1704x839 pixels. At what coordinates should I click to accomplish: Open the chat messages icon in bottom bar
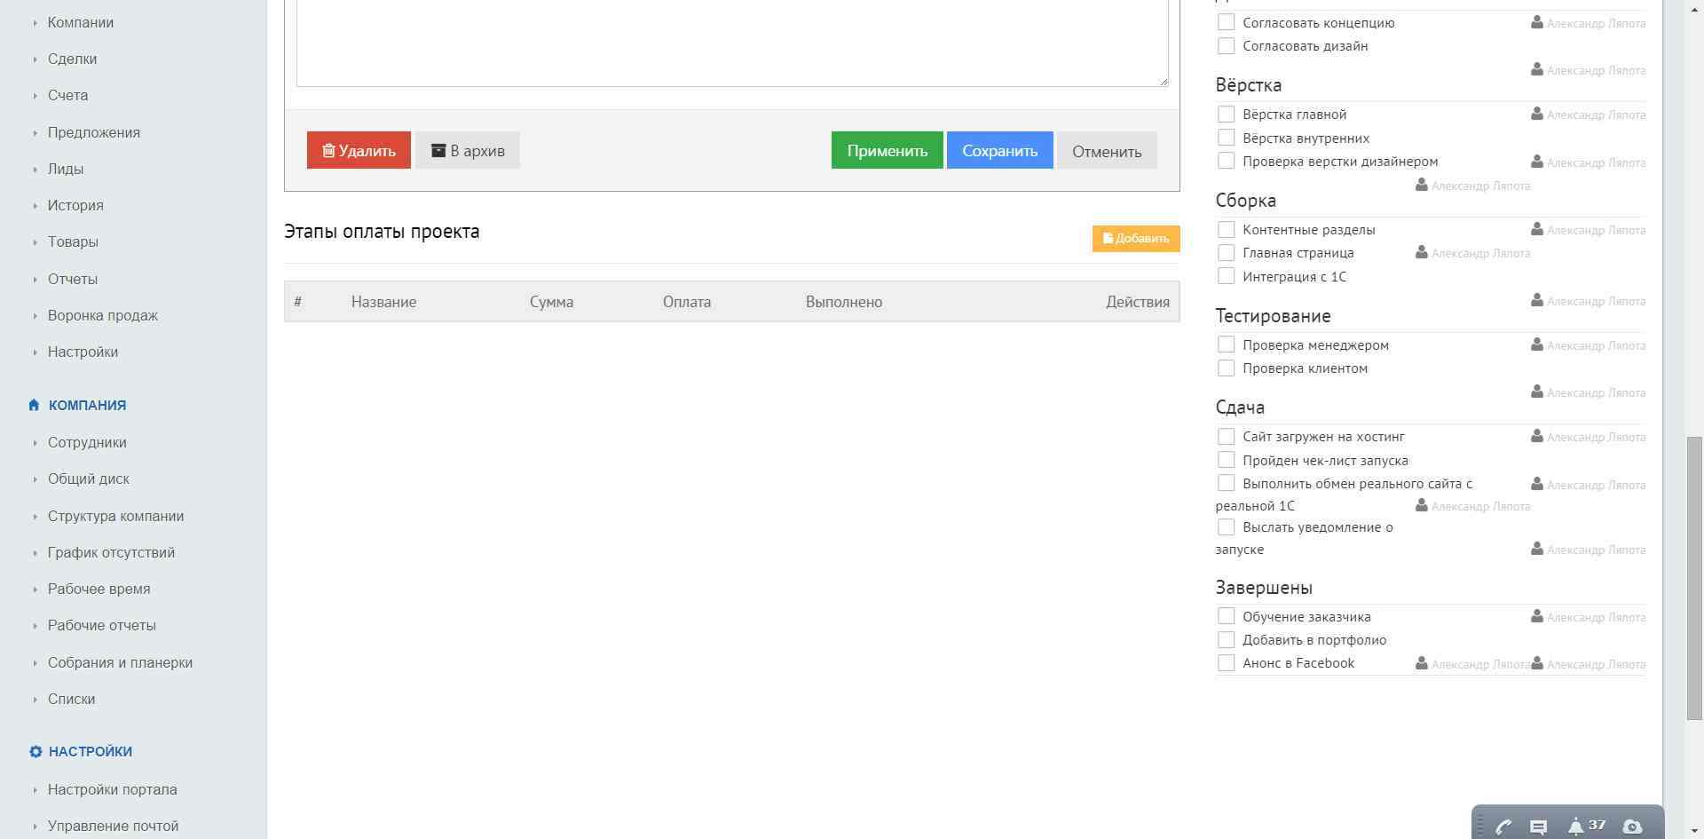(1539, 827)
